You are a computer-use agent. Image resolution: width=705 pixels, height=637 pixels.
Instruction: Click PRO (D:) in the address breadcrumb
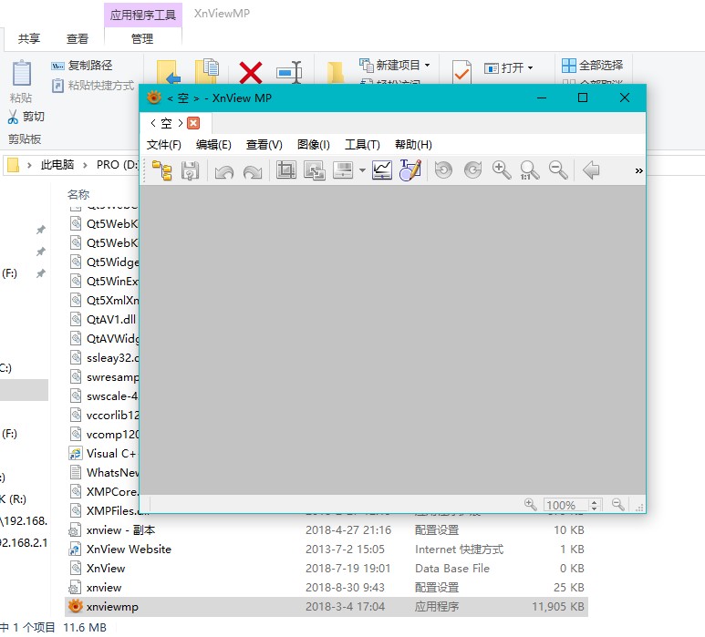coord(117,165)
